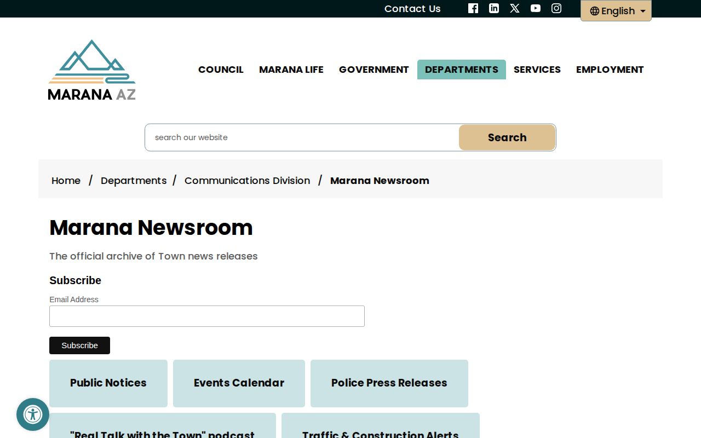Open the Events Calendar tile

[x=239, y=383]
